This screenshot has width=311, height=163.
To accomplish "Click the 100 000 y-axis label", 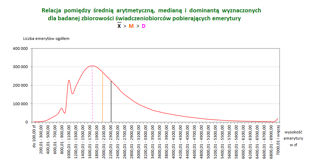I will (20, 104).
